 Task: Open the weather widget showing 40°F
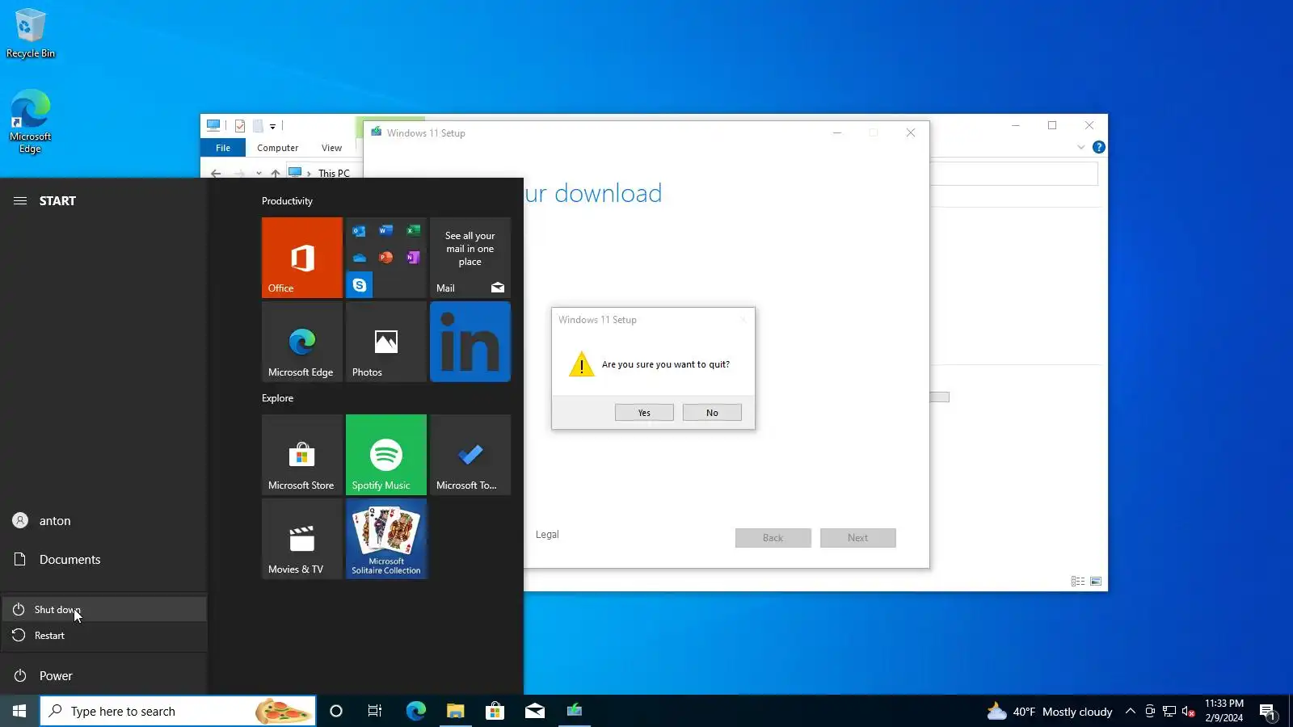[1049, 712]
